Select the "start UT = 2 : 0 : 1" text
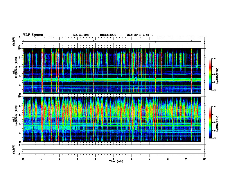Viewport: 230px width, 178px height. tap(140, 35)
